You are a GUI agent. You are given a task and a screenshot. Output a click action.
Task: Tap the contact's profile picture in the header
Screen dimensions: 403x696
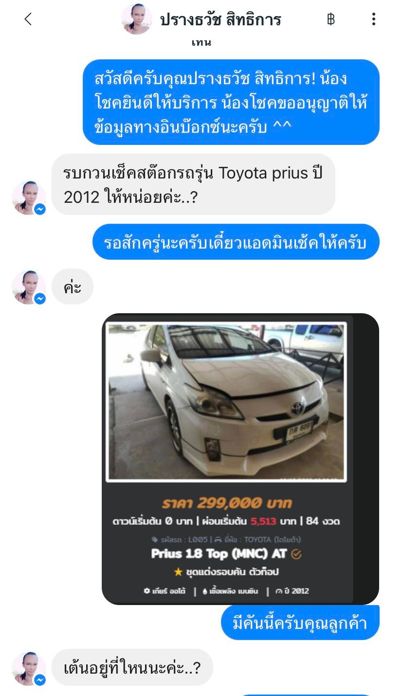136,19
